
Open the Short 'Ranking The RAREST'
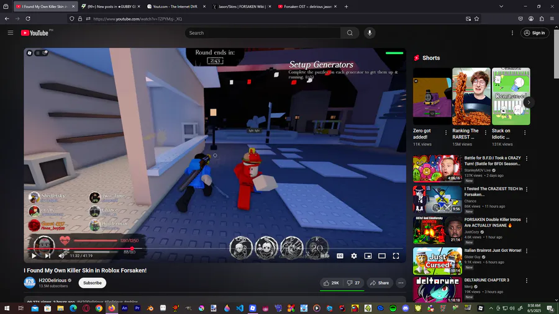pyautogui.click(x=471, y=96)
